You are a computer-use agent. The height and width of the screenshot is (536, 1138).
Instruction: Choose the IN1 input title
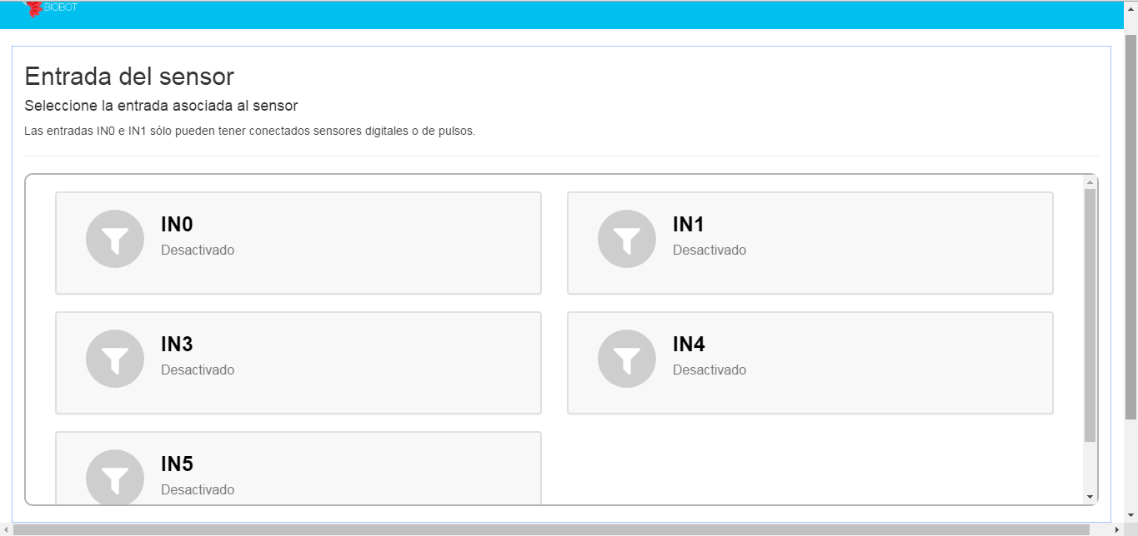click(x=689, y=225)
